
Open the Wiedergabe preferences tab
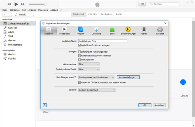pyautogui.click(x=64, y=31)
